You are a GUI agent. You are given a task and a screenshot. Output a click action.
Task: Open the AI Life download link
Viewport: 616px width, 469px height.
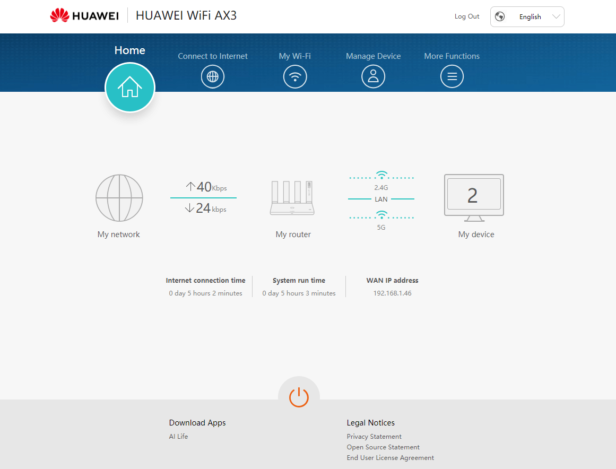pyautogui.click(x=178, y=437)
